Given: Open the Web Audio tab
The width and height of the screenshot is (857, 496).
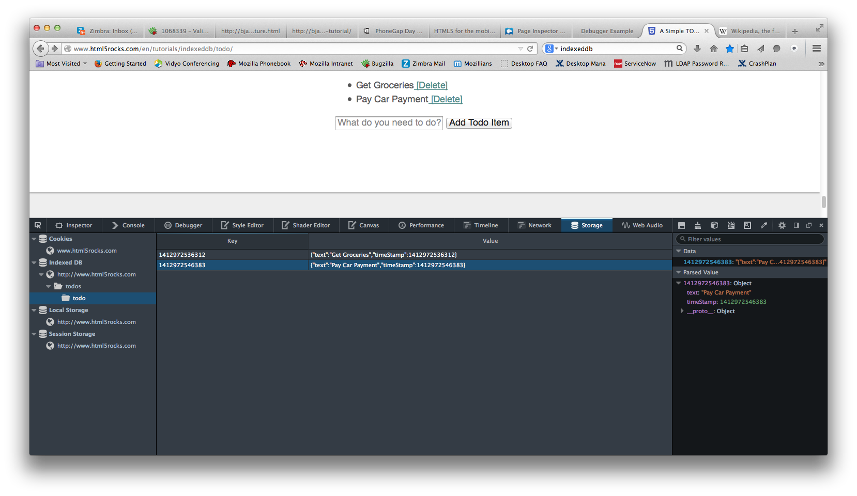Looking at the screenshot, I should (x=642, y=225).
